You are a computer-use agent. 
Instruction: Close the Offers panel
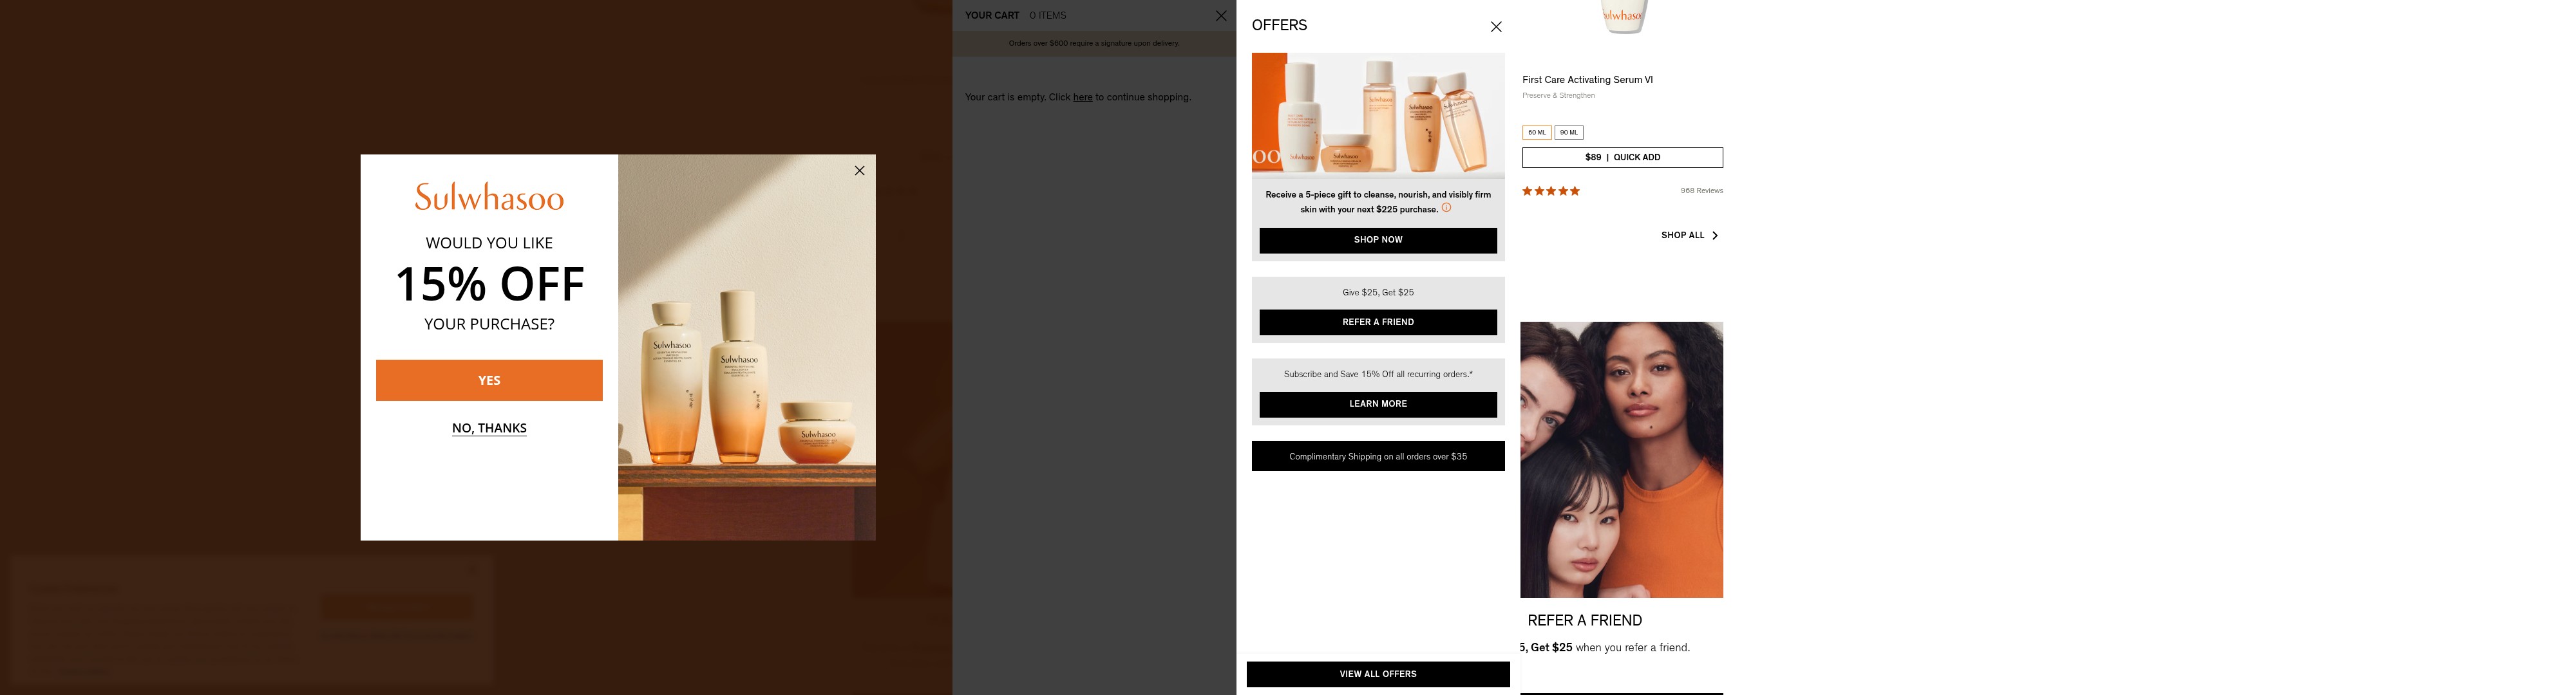click(x=1496, y=27)
